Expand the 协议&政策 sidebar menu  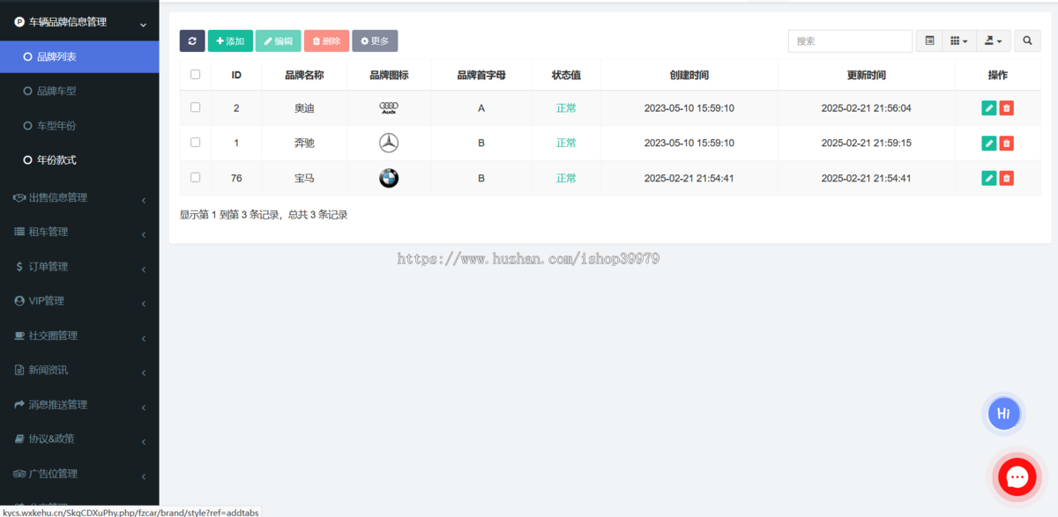pyautogui.click(x=79, y=439)
